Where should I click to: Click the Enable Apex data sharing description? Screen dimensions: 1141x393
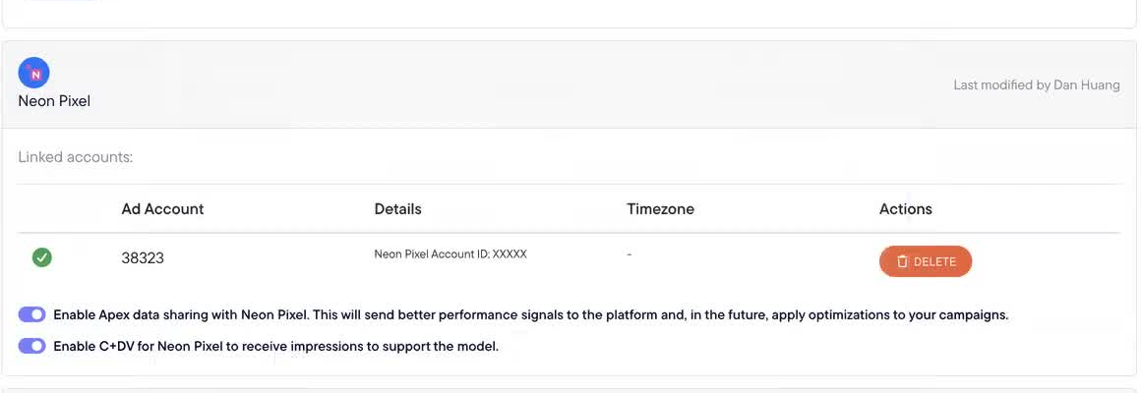pyautogui.click(x=531, y=315)
